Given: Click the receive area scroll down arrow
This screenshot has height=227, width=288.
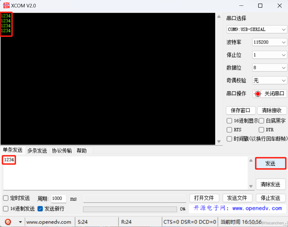Looking at the screenshot, I should [x=219, y=142].
